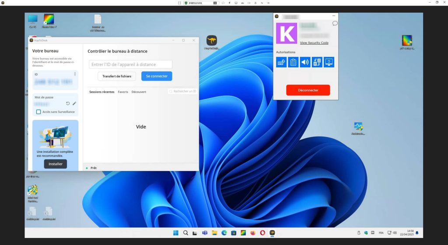Toggle screen recording monitor permission icon
The width and height of the screenshot is (448, 245).
[329, 62]
